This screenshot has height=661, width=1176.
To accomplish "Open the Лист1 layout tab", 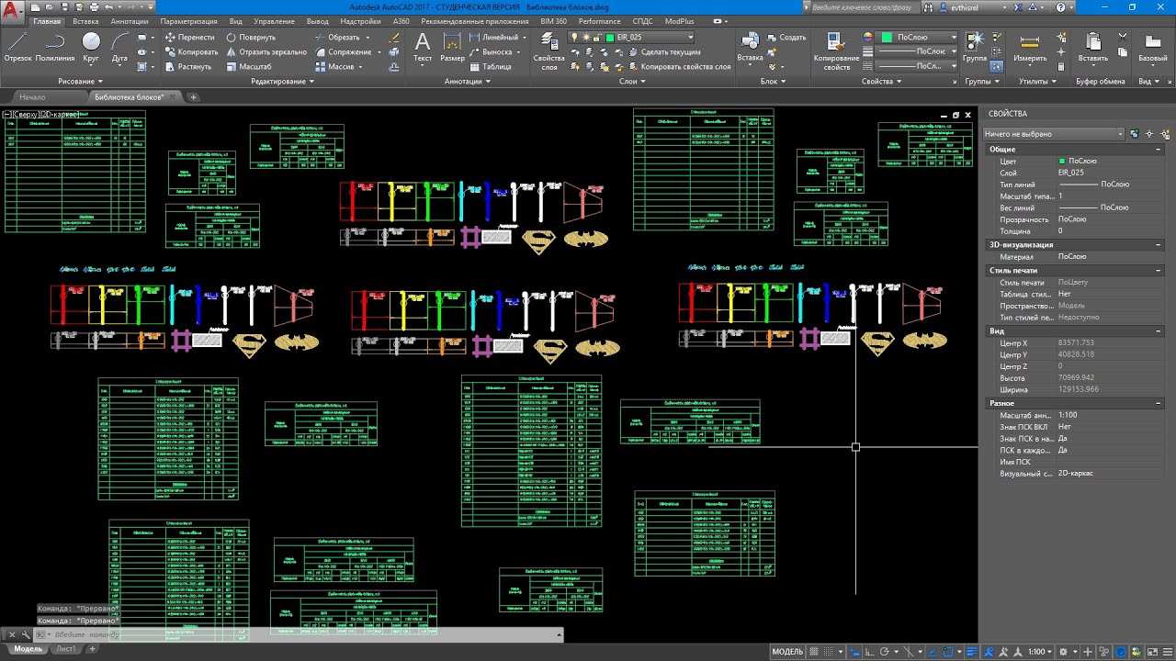I will [x=65, y=649].
